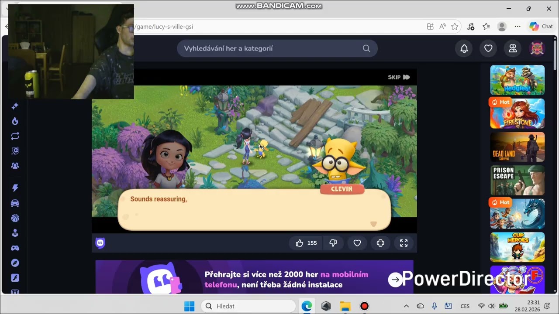Image resolution: width=559 pixels, height=314 pixels.
Task: Skip the game dialogue cutscene
Action: 399,77
